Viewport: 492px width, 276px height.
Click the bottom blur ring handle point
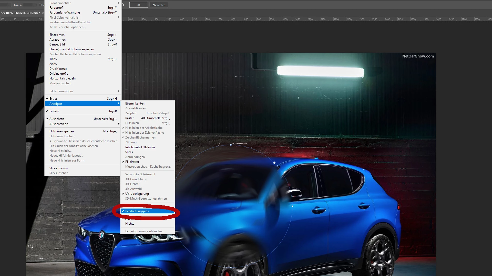click(231, 268)
